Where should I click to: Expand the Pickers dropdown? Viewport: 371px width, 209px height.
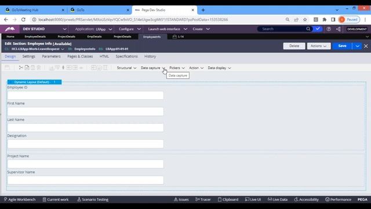point(177,68)
